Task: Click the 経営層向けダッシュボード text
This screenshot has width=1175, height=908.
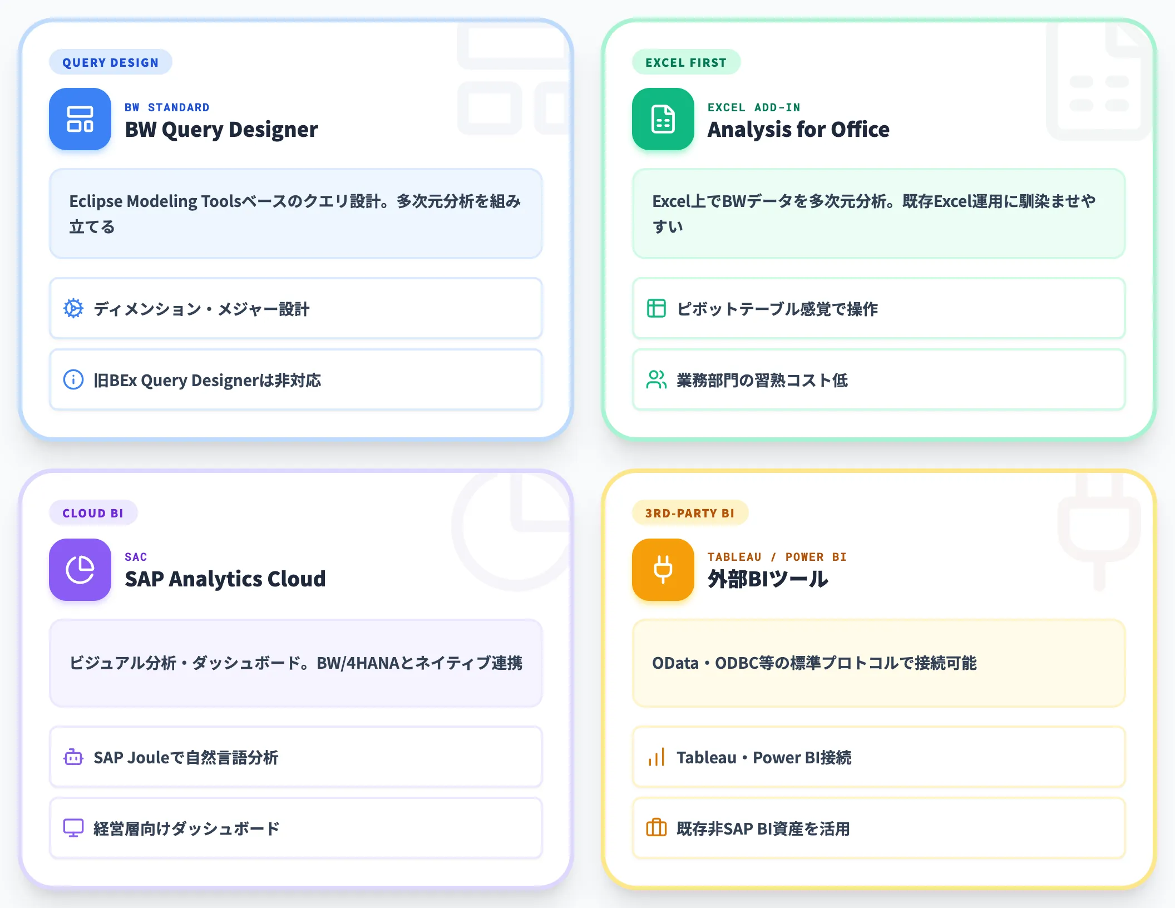Action: [x=186, y=828]
